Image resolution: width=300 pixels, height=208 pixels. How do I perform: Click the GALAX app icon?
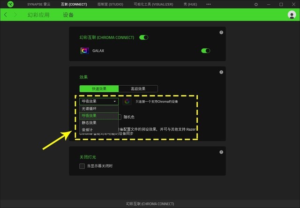click(x=84, y=51)
